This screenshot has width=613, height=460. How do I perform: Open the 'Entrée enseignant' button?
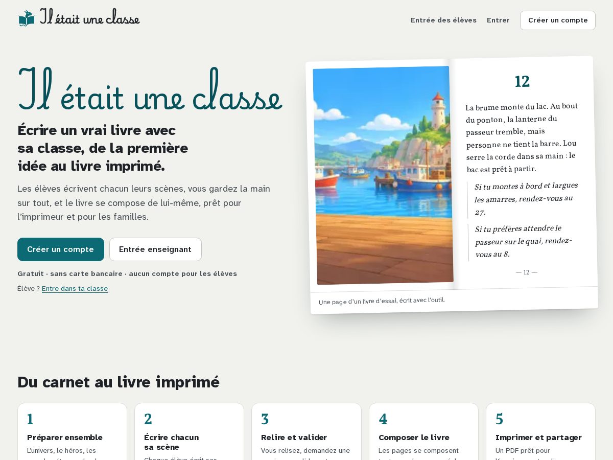155,249
